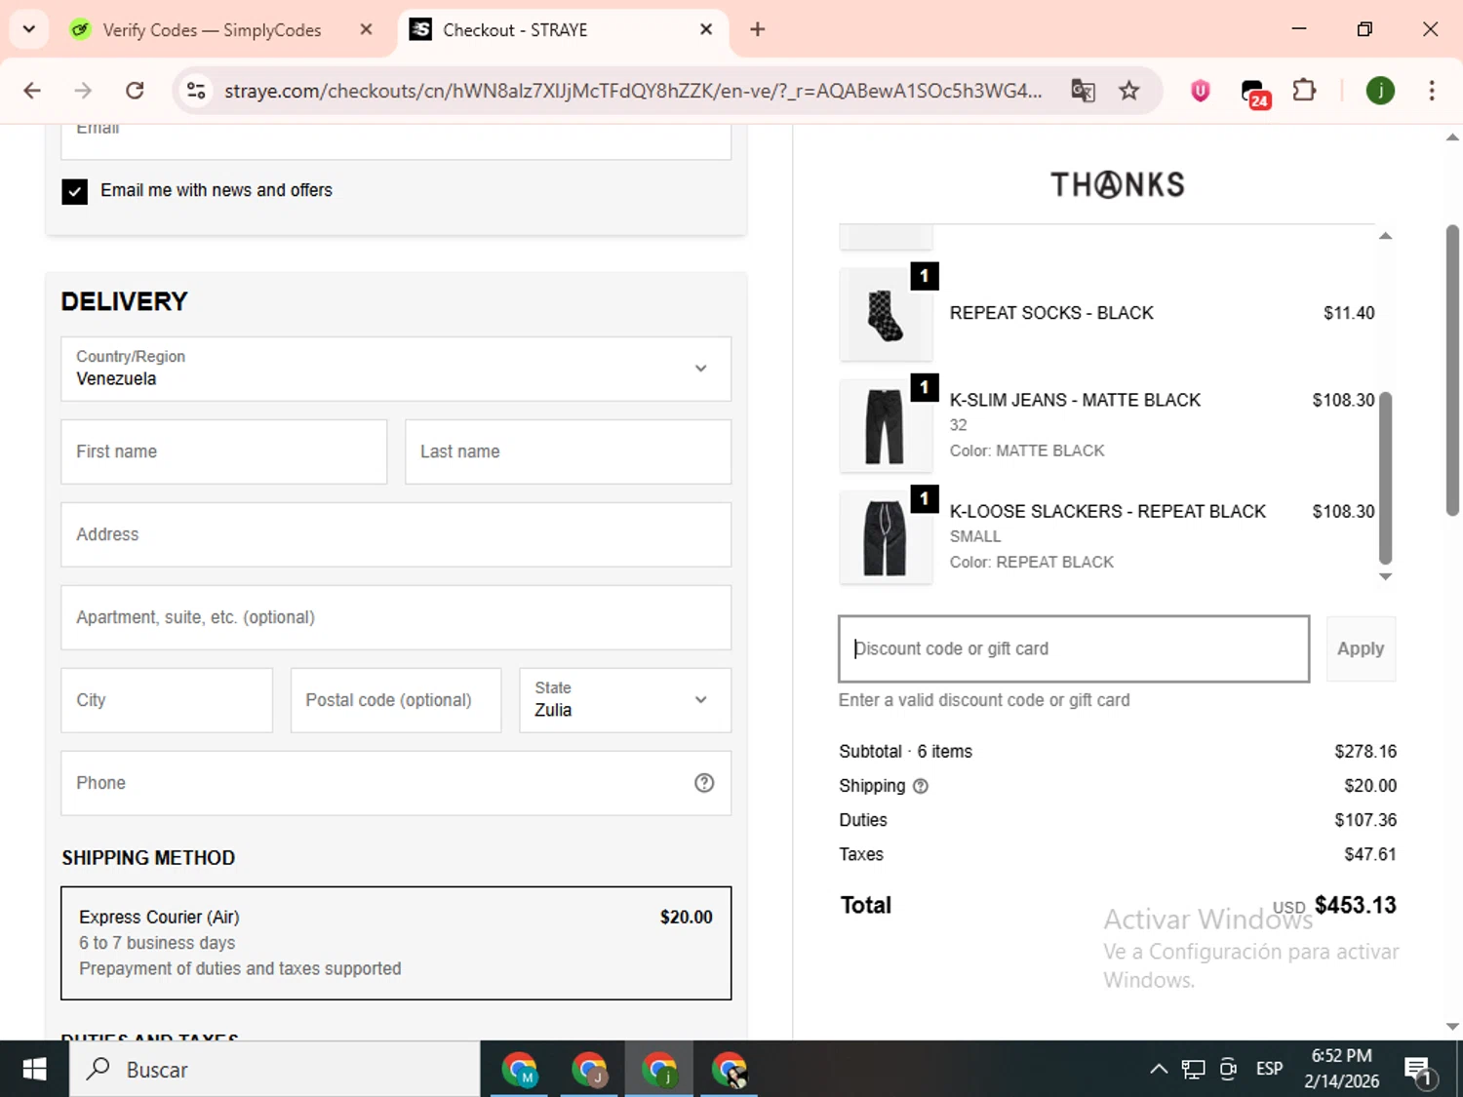Open extension with red 24 badge
The image size is (1463, 1097).
(x=1254, y=93)
